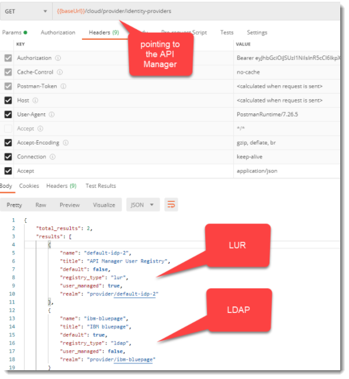Open the Test Results tab
349x379 pixels.
coord(101,186)
